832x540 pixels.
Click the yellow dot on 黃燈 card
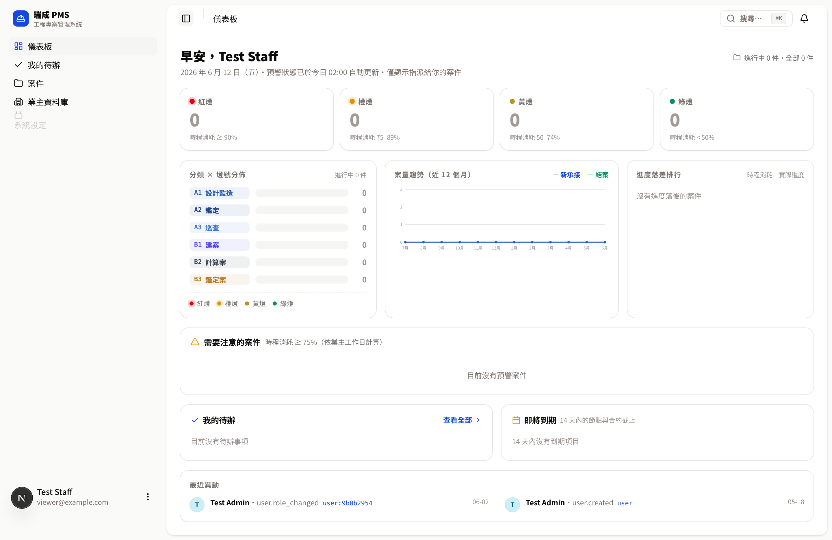(512, 101)
